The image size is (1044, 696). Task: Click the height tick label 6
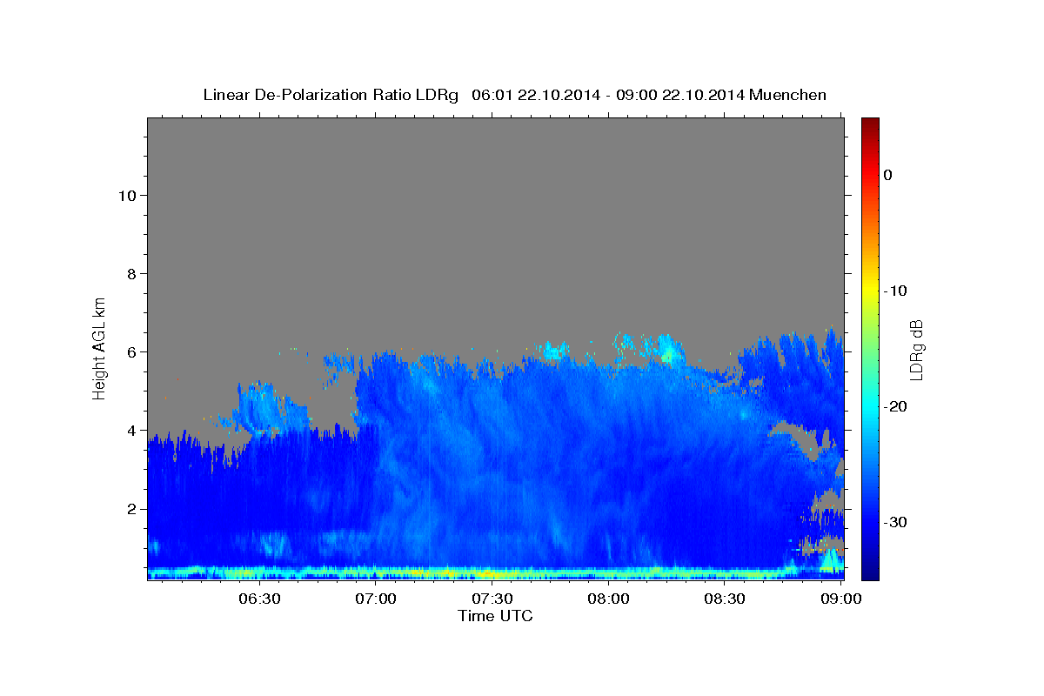pos(130,351)
